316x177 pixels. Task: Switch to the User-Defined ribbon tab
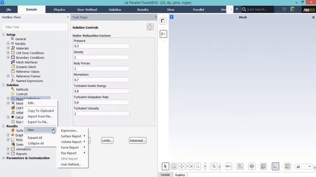tap(87, 10)
